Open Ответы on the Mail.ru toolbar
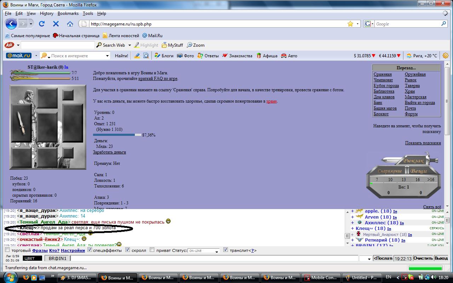 208,56
